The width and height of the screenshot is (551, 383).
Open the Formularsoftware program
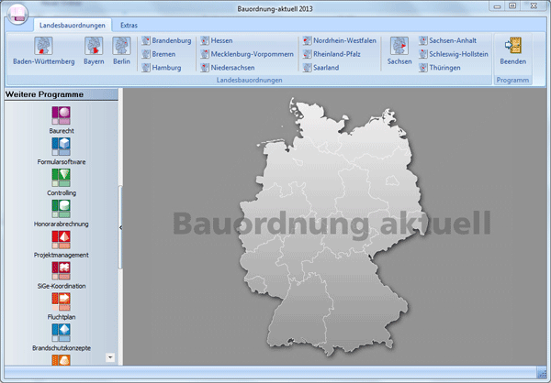point(62,151)
